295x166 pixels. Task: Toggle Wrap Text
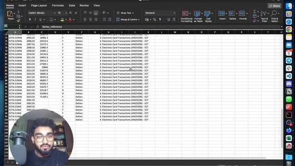(x=125, y=13)
